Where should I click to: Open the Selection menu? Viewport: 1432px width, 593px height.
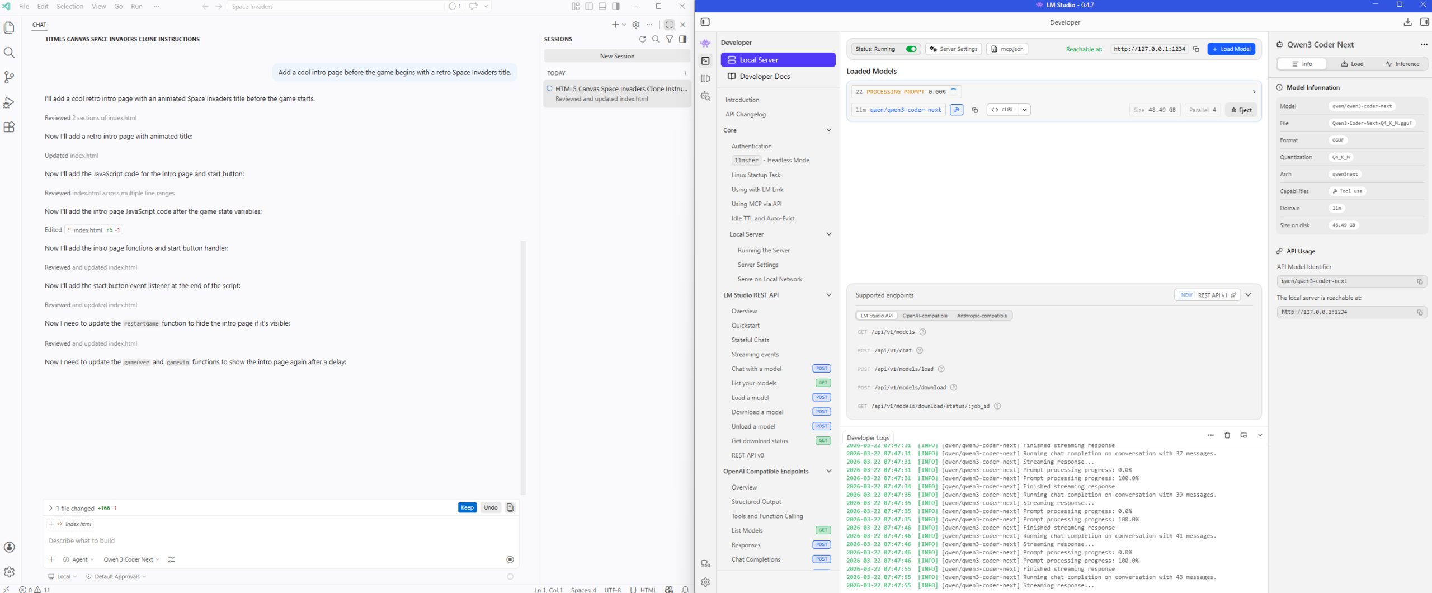(70, 6)
